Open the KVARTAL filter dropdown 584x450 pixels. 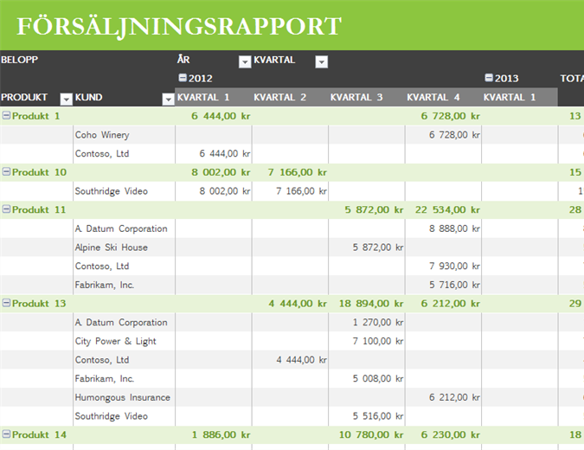click(x=322, y=61)
